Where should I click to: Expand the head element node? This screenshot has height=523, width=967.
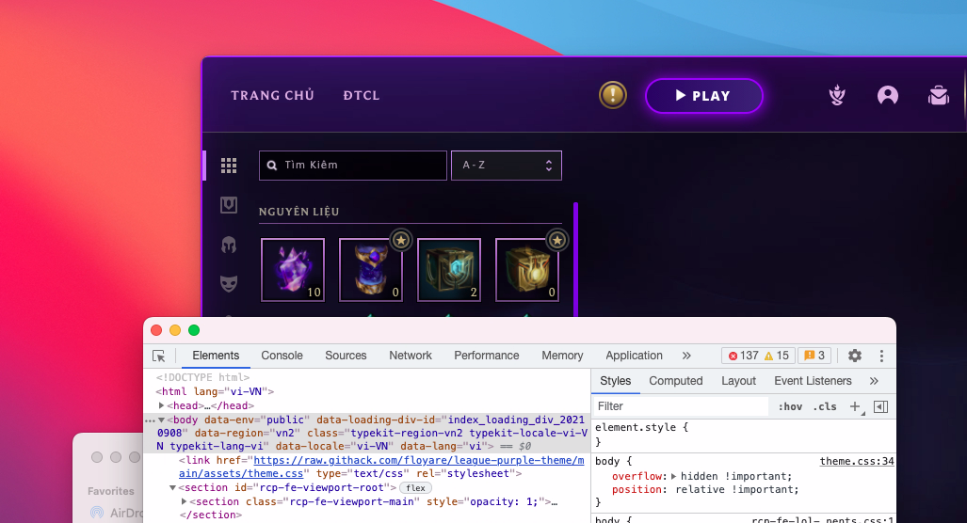[162, 405]
